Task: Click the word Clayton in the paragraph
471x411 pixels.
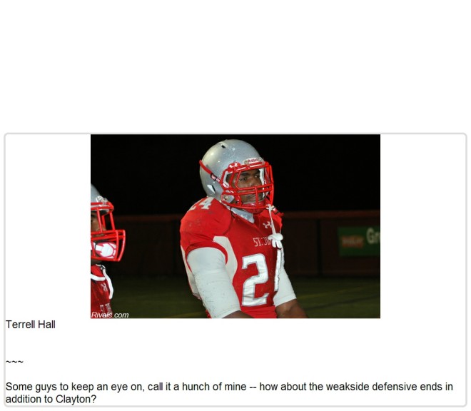Action: (74, 399)
